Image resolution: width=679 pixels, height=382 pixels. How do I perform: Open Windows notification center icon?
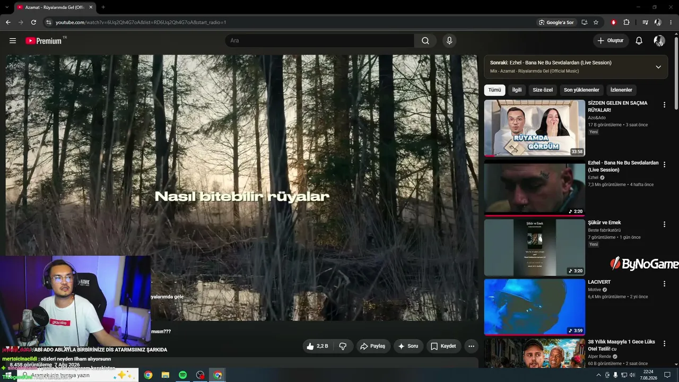668,375
